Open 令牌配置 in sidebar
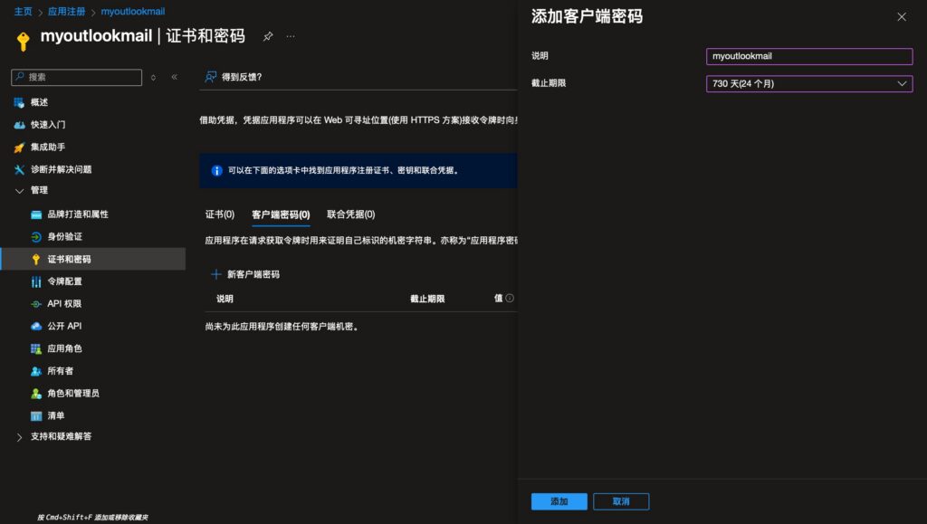This screenshot has width=927, height=524. coord(64,281)
